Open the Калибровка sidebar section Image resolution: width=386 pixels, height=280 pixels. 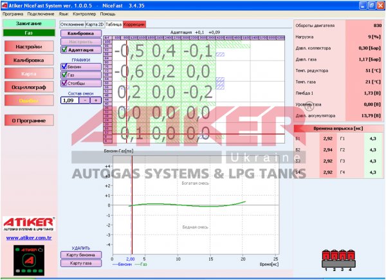29,60
